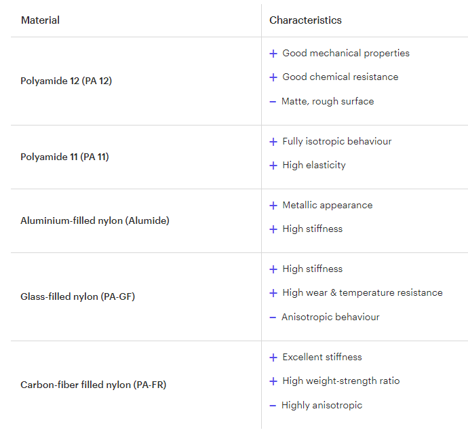Click plus icon beside High elasticity
This screenshot has height=443, width=468.
pos(273,166)
